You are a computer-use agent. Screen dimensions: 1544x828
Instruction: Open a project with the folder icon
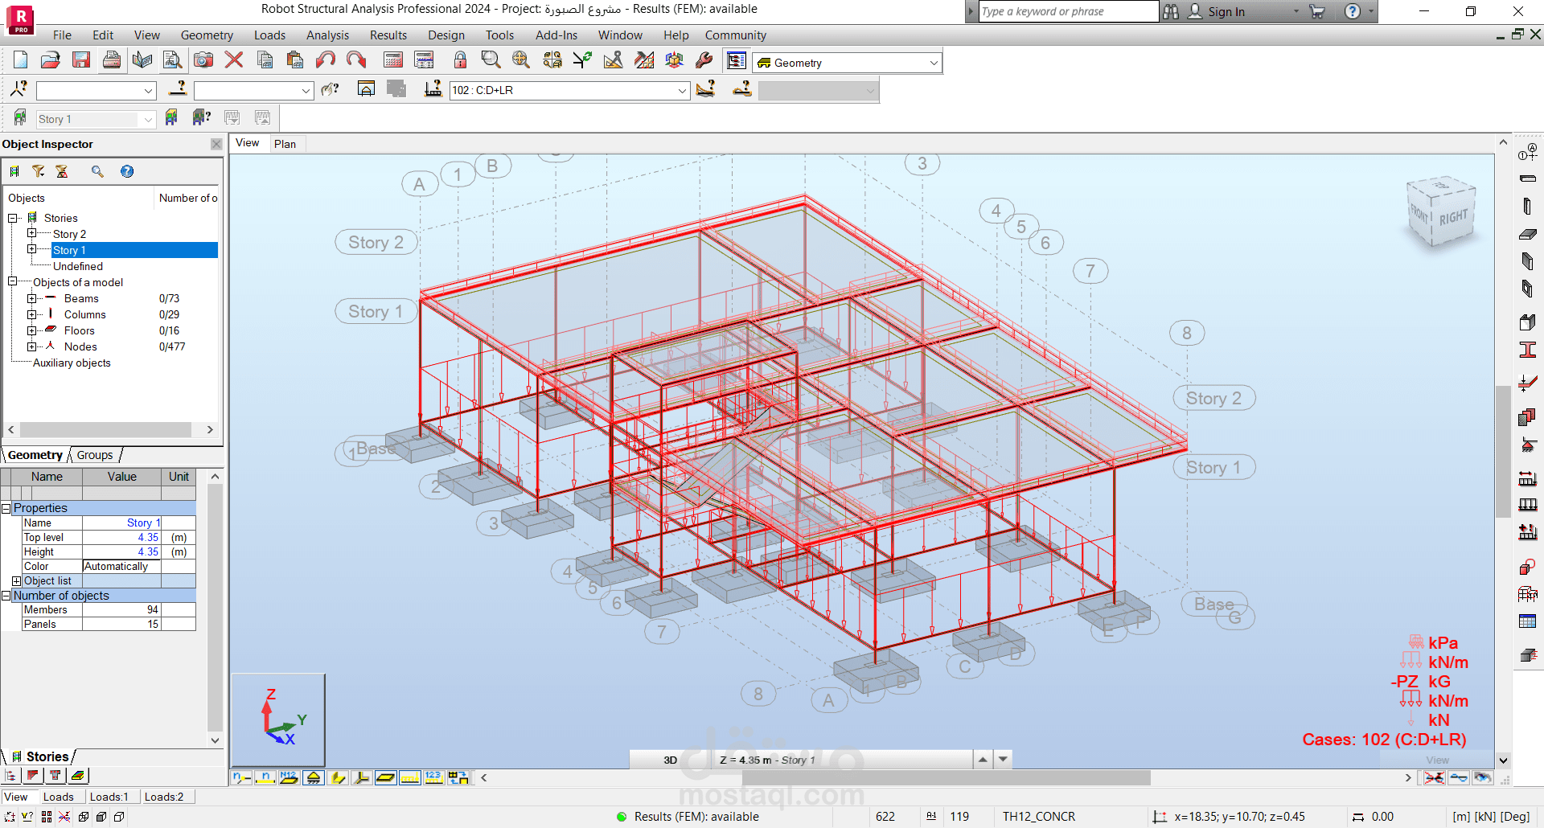(51, 60)
